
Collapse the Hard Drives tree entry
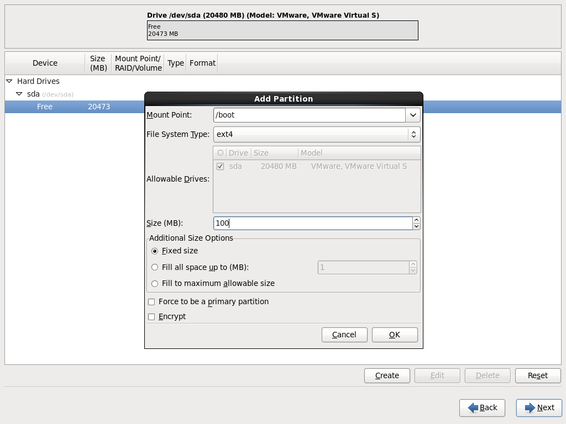(10, 81)
